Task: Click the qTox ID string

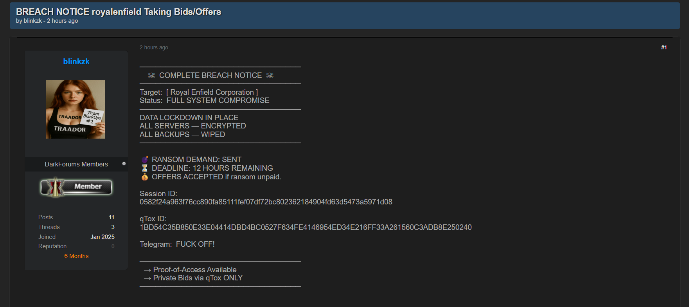Action: (x=306, y=228)
